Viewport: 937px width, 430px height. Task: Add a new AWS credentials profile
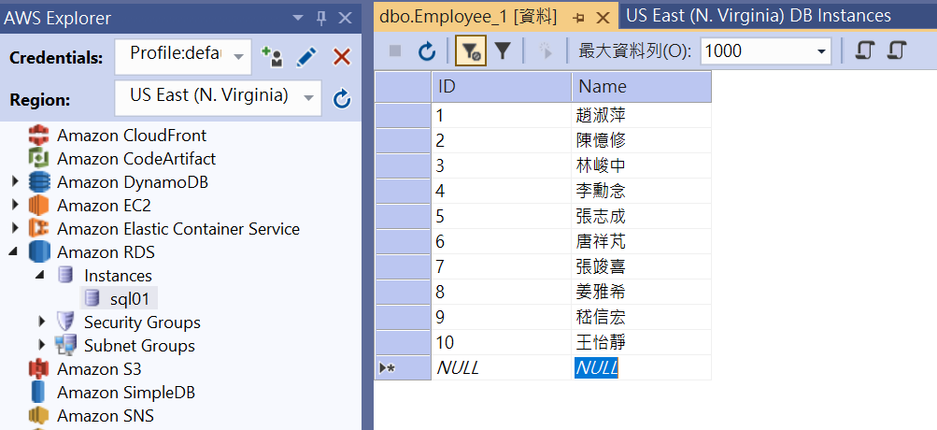coord(272,57)
